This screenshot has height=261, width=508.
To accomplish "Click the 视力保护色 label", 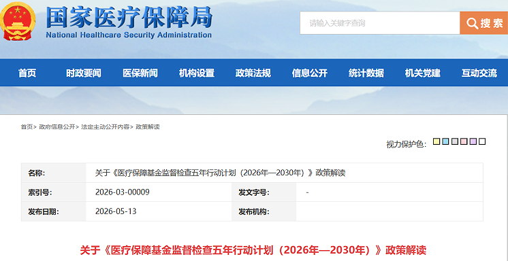I will pos(407,144).
